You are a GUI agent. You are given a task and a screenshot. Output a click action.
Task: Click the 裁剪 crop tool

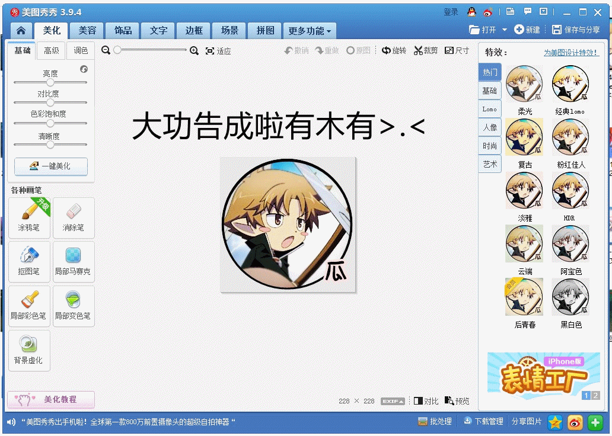tap(426, 50)
